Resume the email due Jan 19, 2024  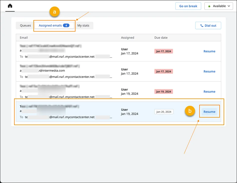tap(209, 92)
